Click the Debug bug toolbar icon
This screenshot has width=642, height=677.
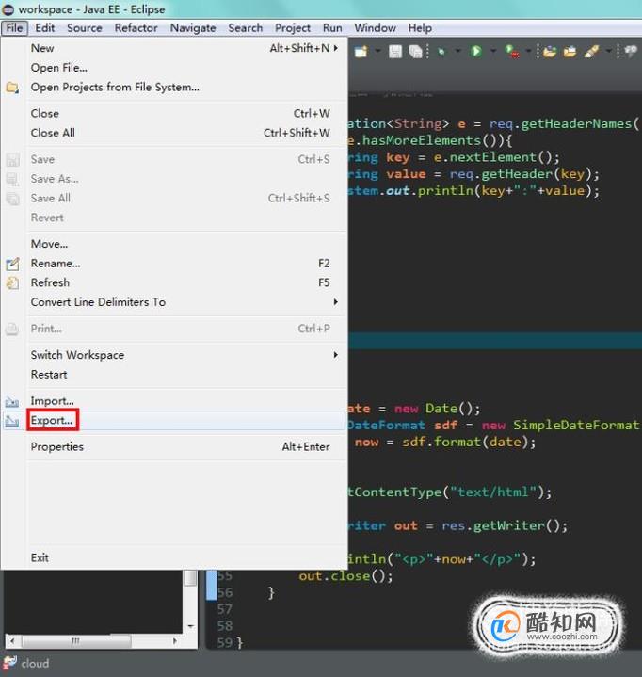click(x=441, y=52)
